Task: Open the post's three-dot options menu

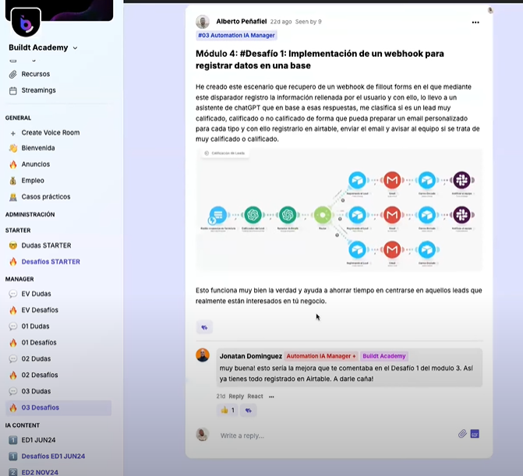Action: (475, 23)
